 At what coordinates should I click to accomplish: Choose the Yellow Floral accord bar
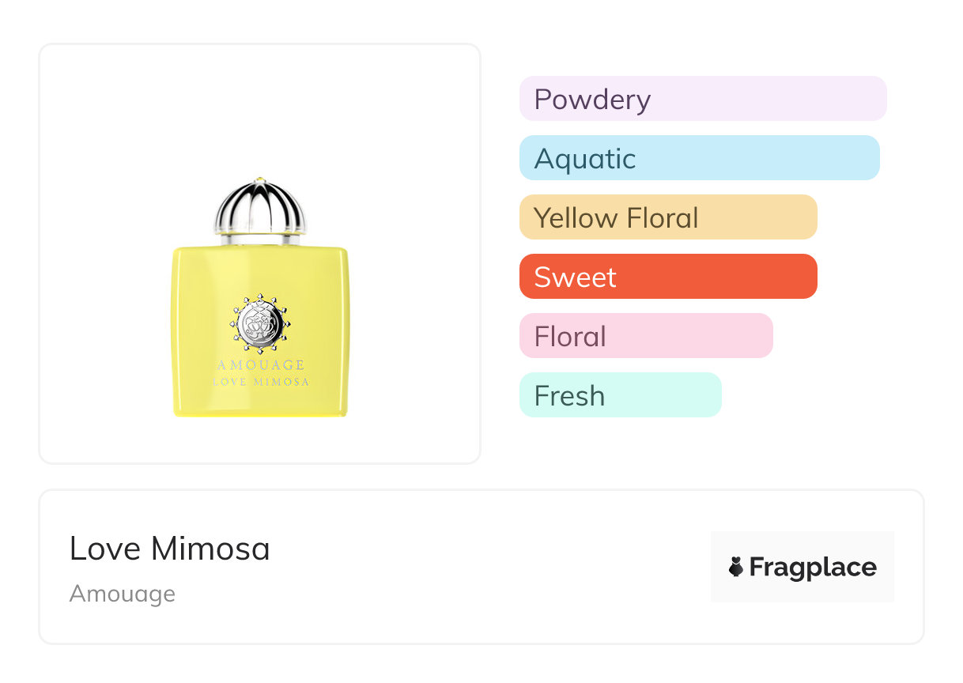tap(667, 217)
